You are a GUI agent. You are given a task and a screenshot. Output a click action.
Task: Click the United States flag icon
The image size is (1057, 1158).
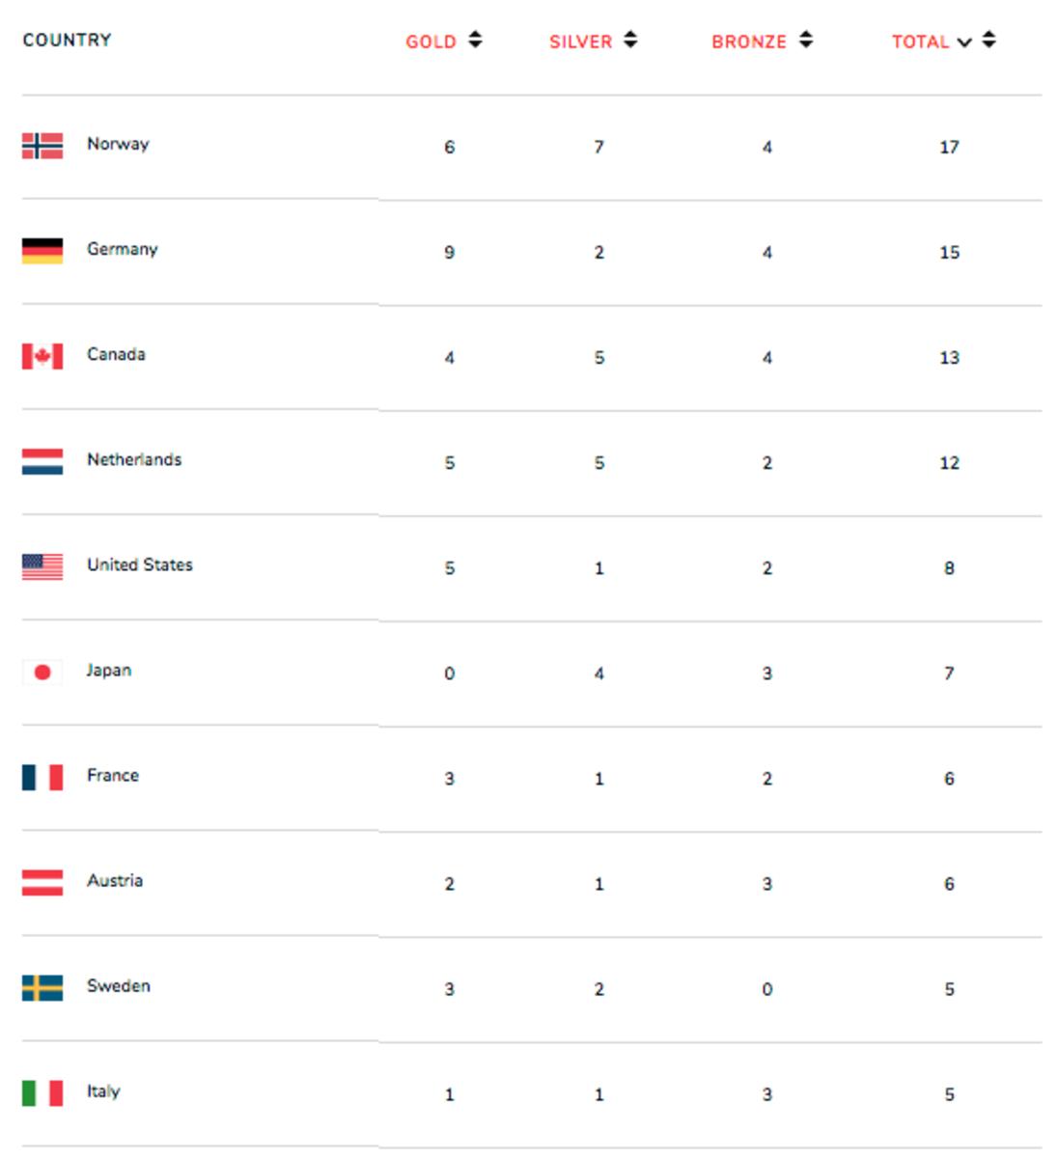tap(42, 566)
